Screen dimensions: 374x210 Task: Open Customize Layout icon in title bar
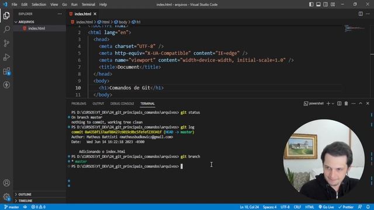coord(333,4)
